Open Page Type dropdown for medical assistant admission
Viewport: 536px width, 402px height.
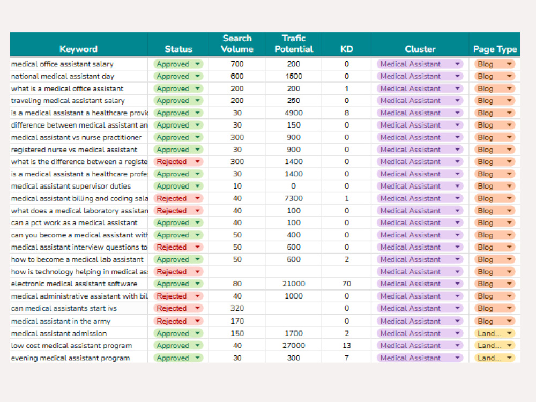click(494, 333)
